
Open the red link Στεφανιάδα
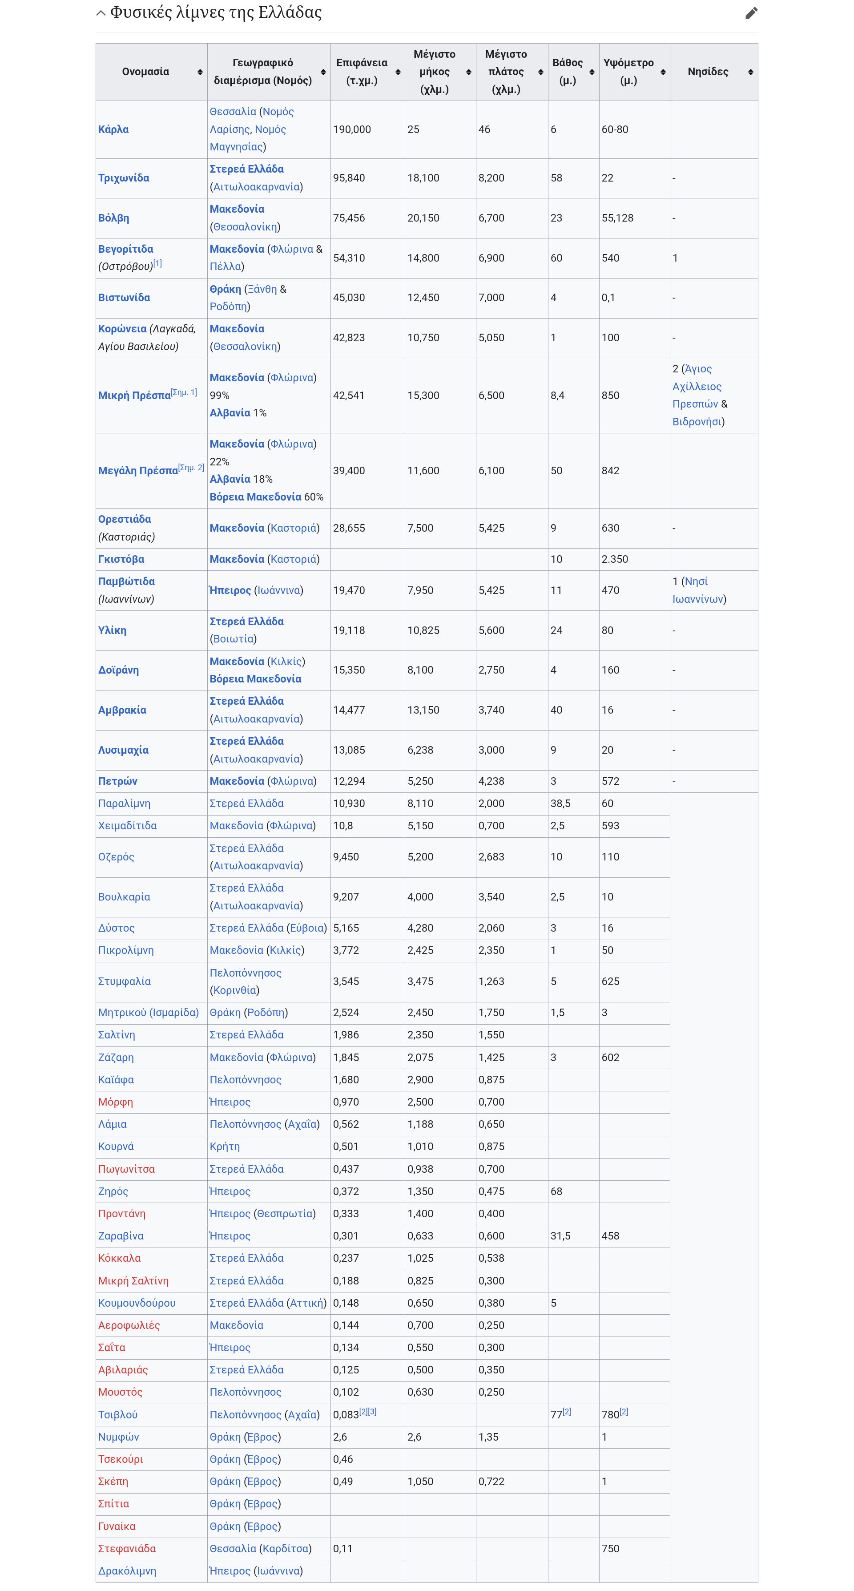click(127, 1548)
